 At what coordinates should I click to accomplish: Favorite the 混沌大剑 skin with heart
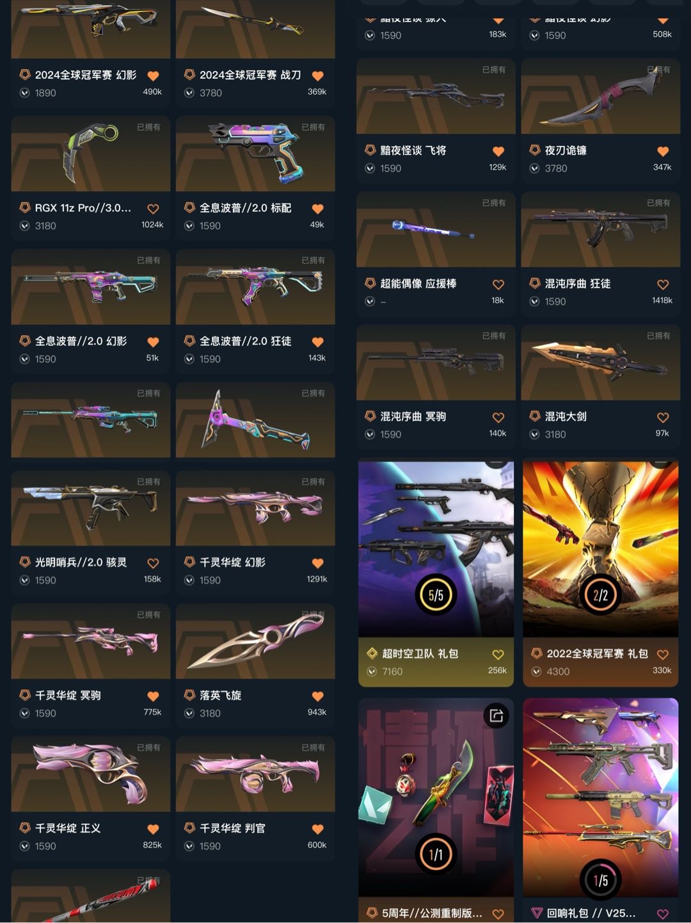point(663,418)
